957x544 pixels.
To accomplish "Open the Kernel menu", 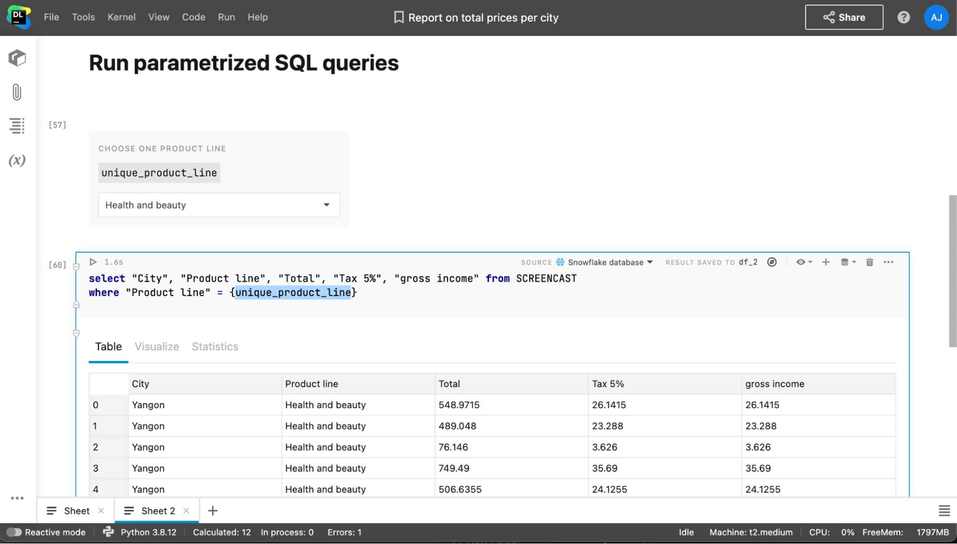I will coord(121,17).
